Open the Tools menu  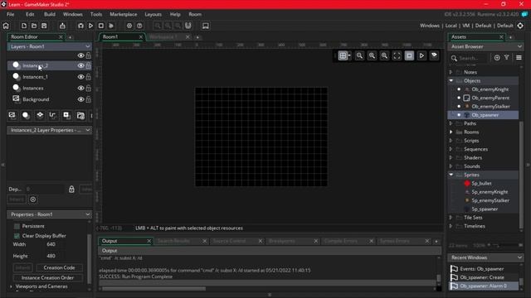96,14
